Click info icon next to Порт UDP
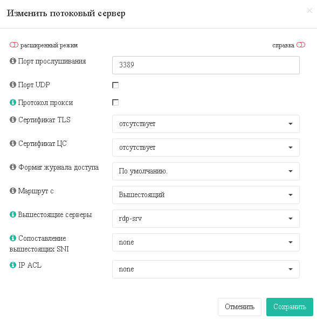Viewport: 317px width, 321px height. click(13, 85)
